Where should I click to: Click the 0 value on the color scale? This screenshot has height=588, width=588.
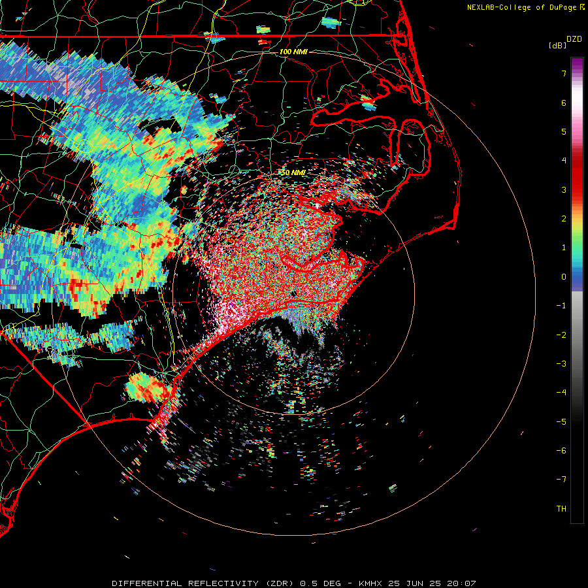click(x=564, y=277)
